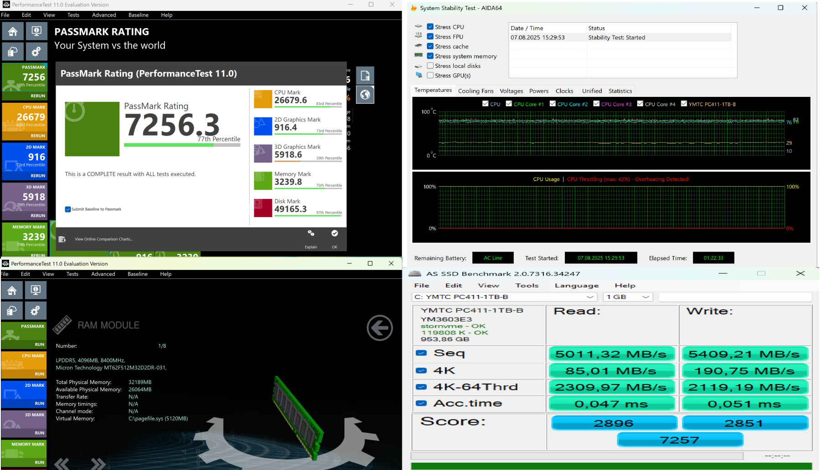Click the Explain icon in rating dialog

coord(311,233)
